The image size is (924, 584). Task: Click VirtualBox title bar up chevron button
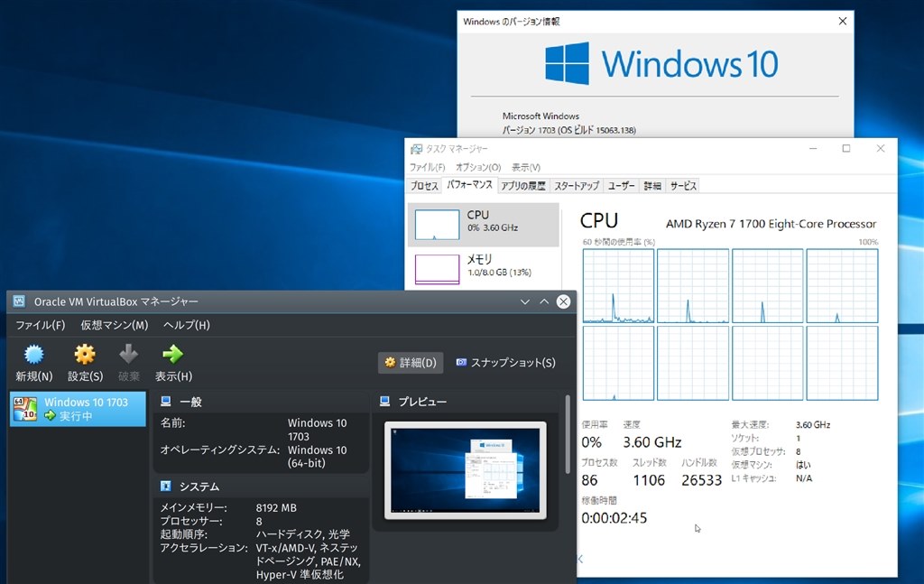click(x=544, y=301)
